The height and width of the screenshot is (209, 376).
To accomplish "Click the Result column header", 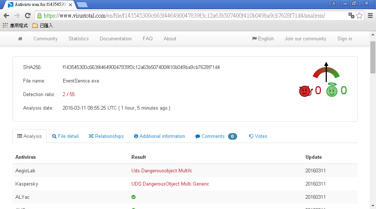I will pos(138,157).
